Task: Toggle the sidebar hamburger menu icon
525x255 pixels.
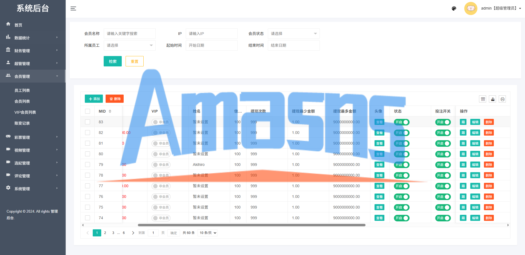Action: (x=73, y=8)
